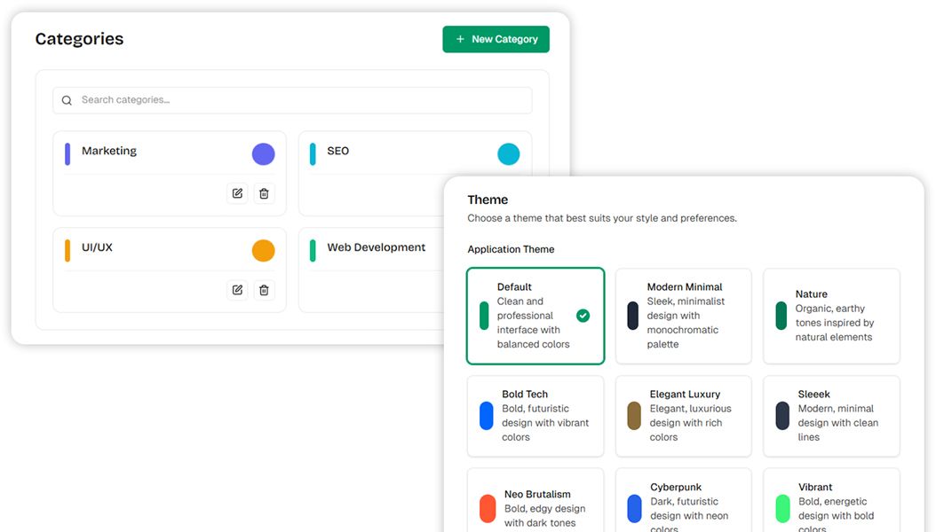Choose the Neo Brutalism theme

(535, 500)
